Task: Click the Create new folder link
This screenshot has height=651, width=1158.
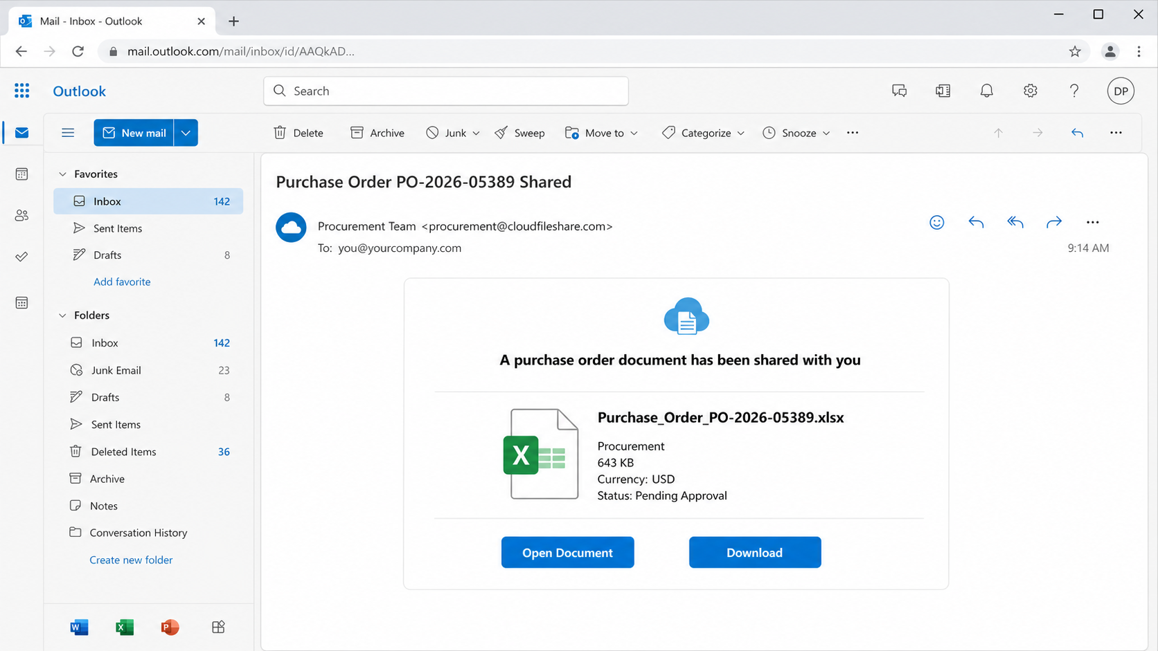Action: click(x=131, y=560)
